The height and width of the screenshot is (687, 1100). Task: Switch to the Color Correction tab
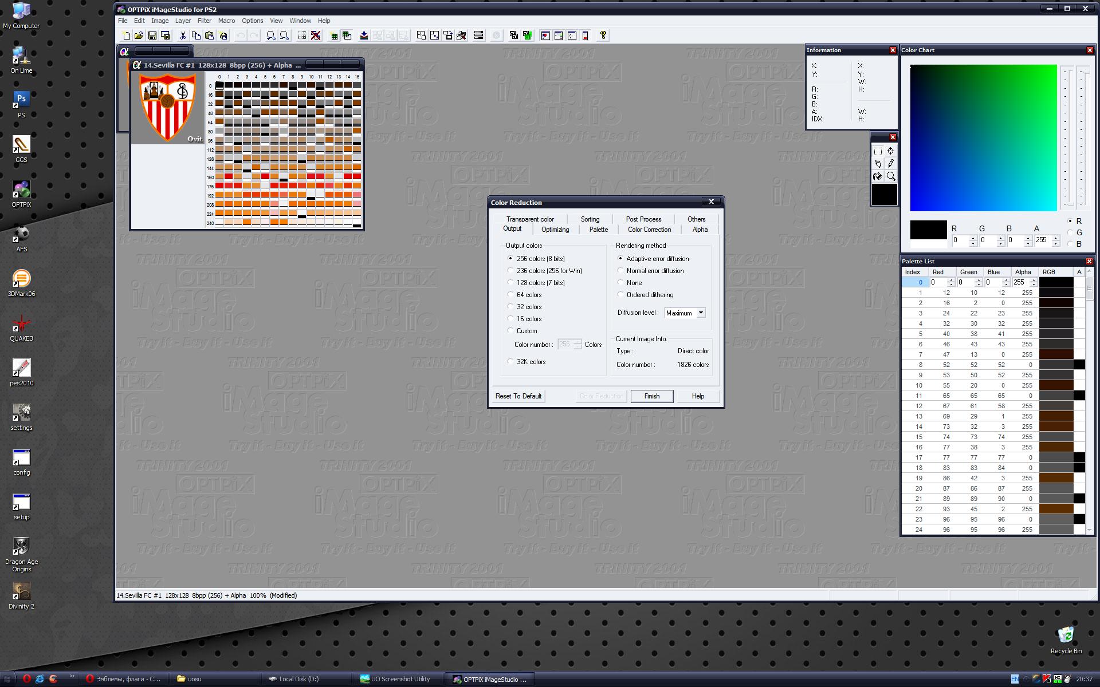(x=649, y=230)
